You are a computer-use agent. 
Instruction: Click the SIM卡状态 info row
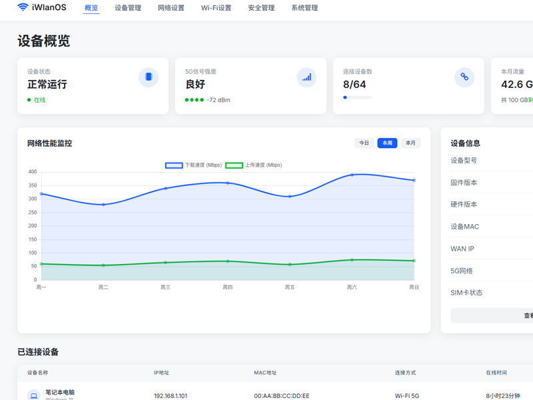[x=492, y=293]
